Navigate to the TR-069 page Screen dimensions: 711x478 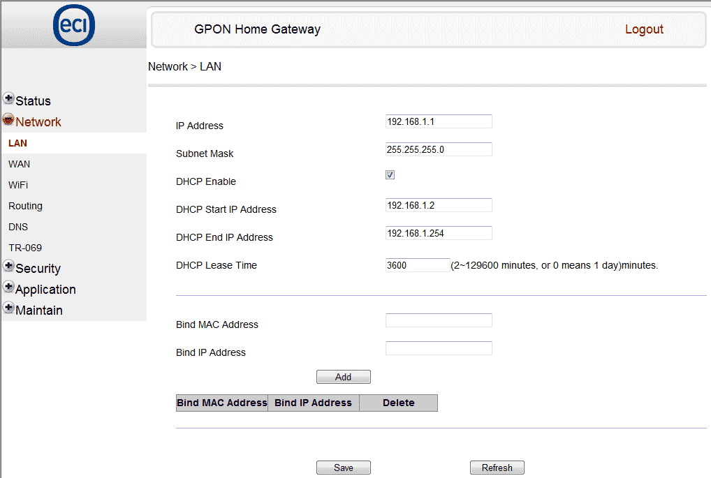tap(24, 248)
